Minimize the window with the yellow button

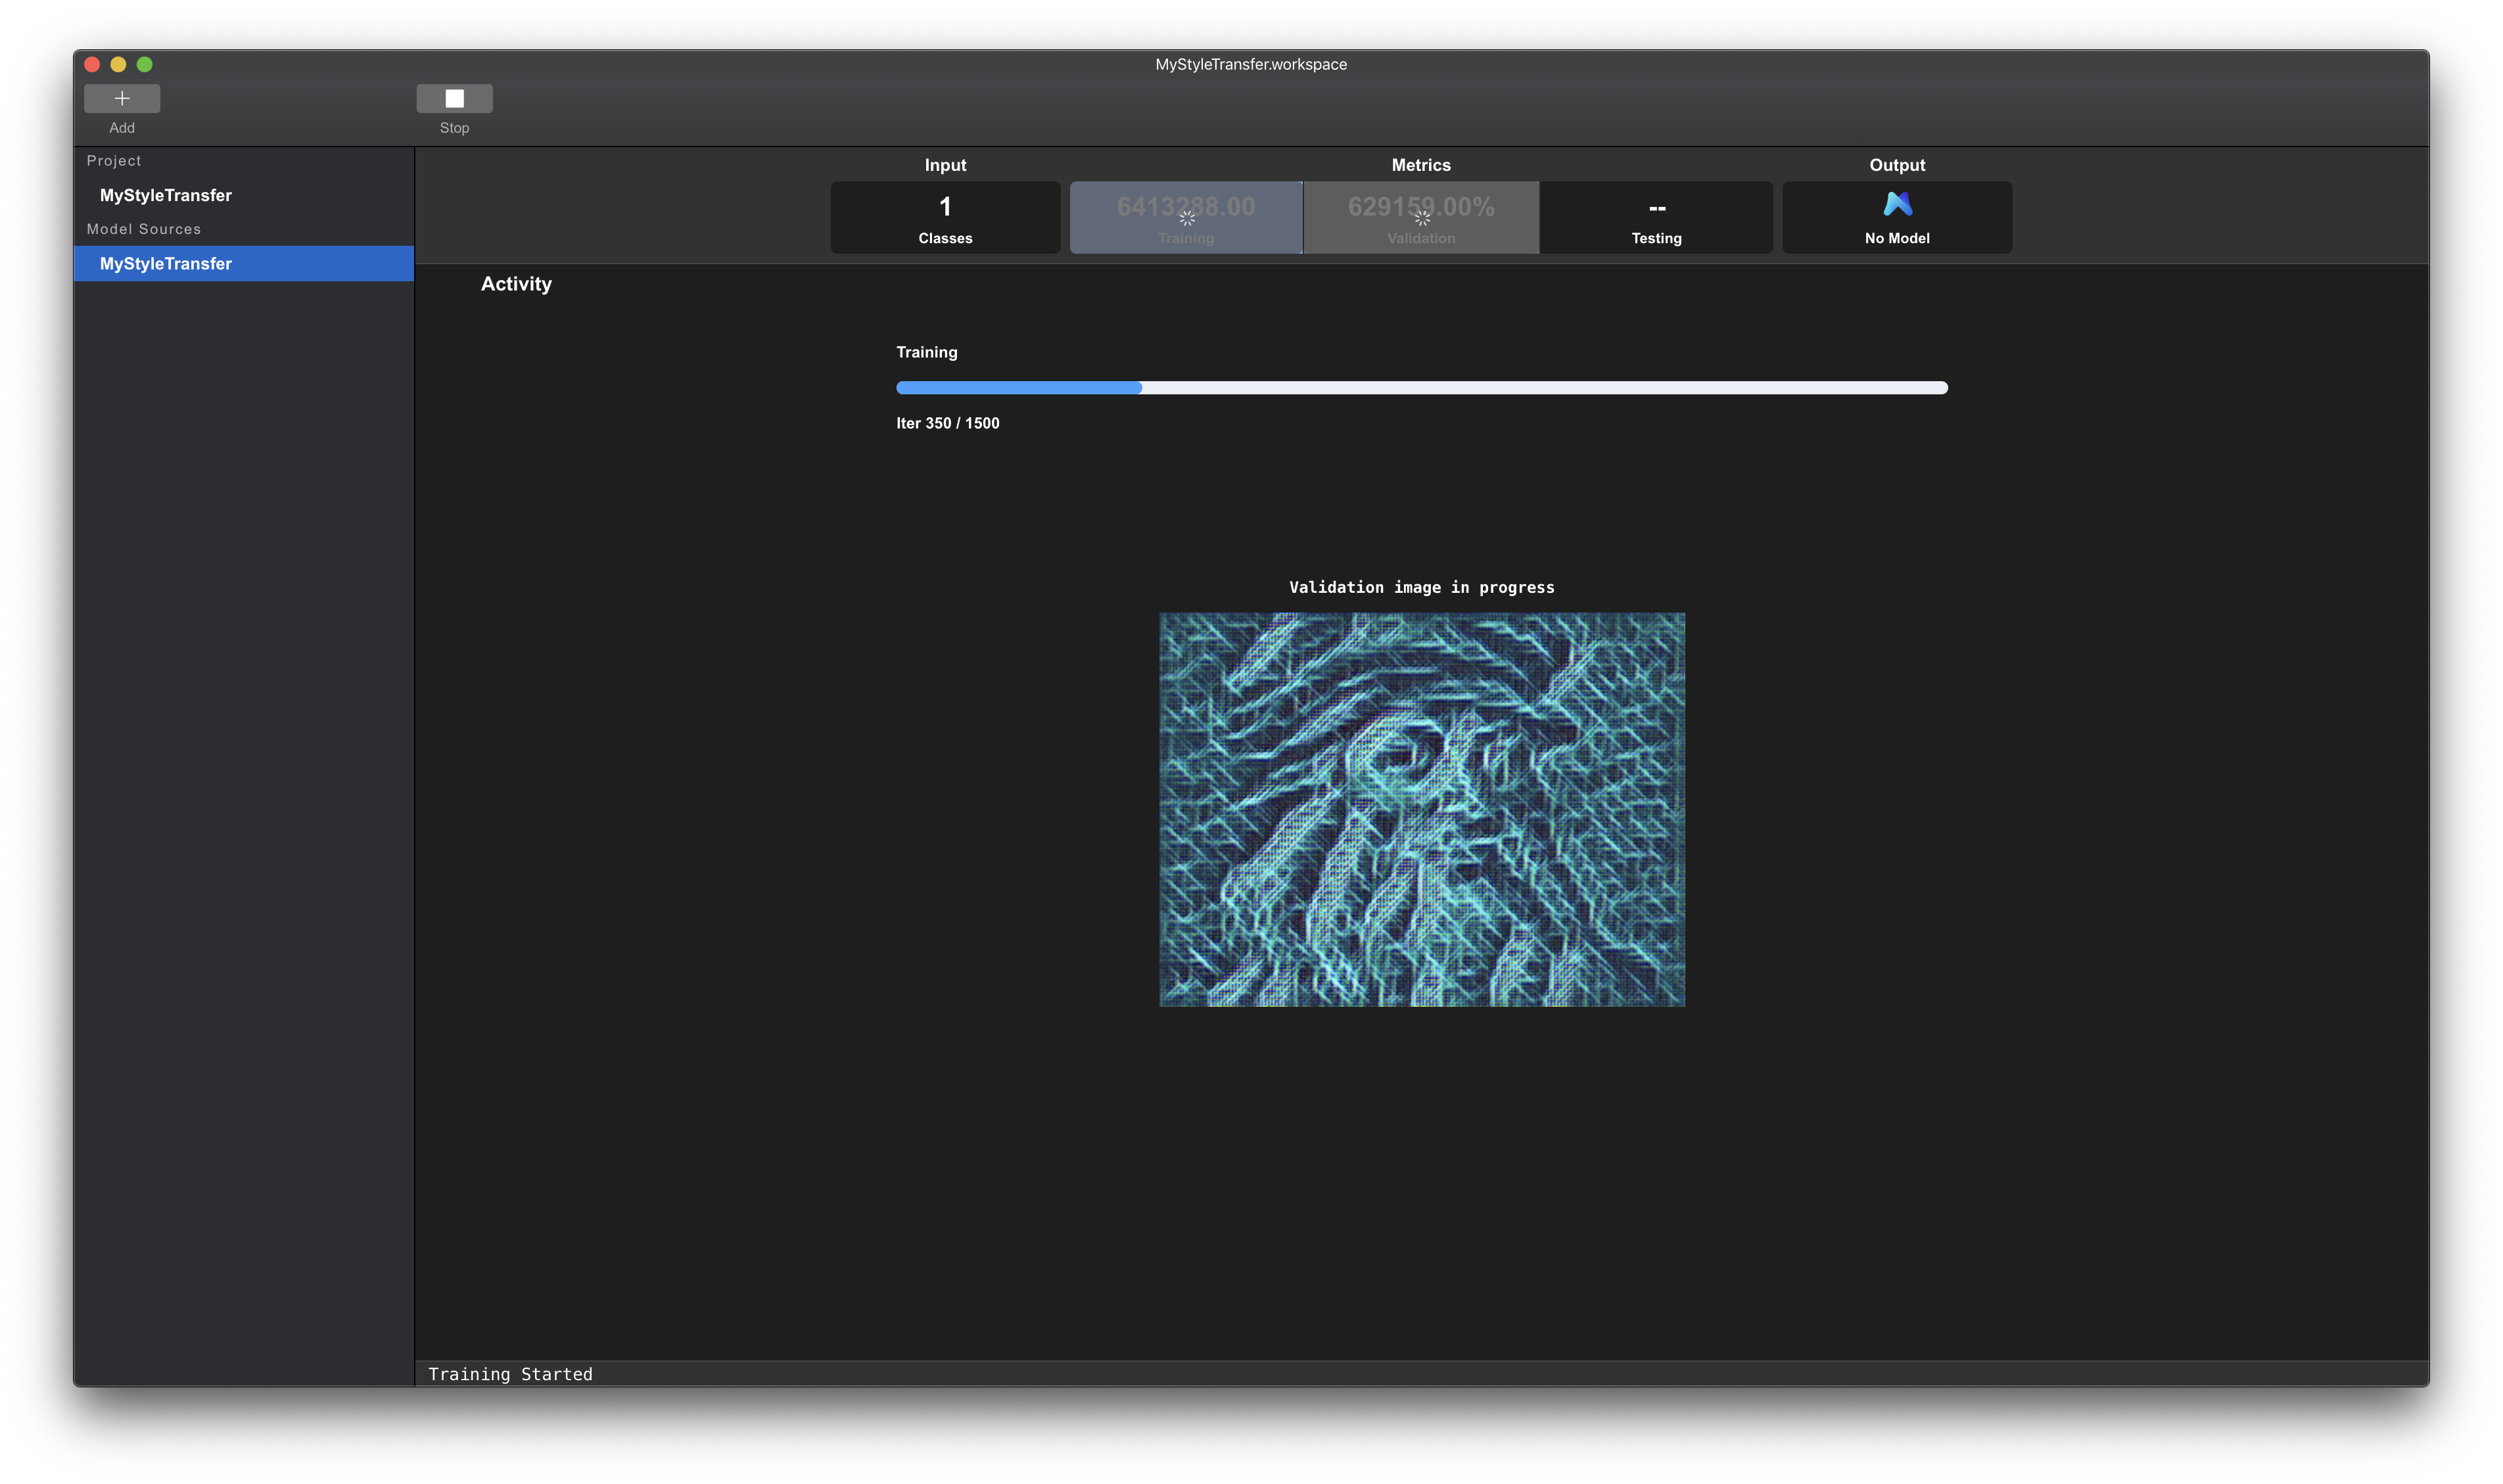(x=118, y=64)
